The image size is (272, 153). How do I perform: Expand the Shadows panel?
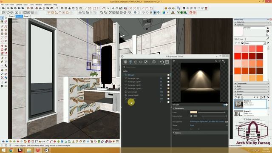point(251,91)
